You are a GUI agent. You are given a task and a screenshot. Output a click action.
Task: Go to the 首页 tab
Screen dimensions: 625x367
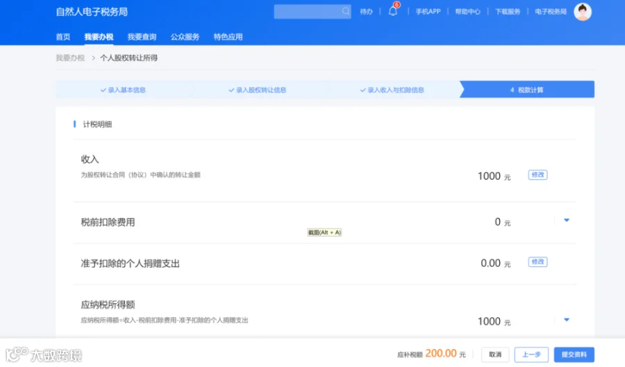click(63, 37)
